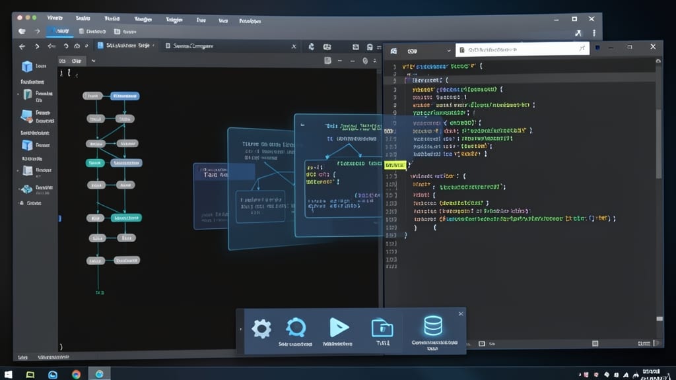Open the terminal icon in the main window toolbar
Viewport: 676px width, 380px height.
click(355, 47)
